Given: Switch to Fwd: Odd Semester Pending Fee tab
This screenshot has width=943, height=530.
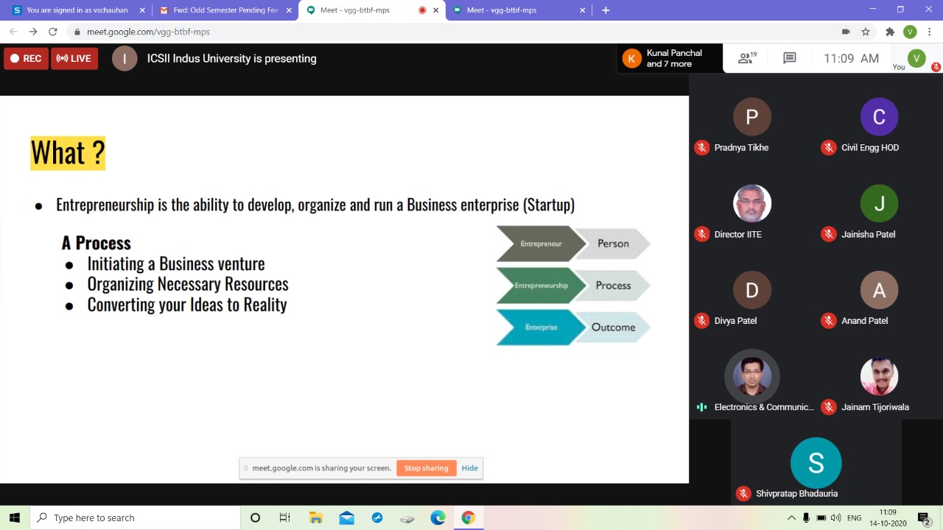Looking at the screenshot, I should 225,10.
